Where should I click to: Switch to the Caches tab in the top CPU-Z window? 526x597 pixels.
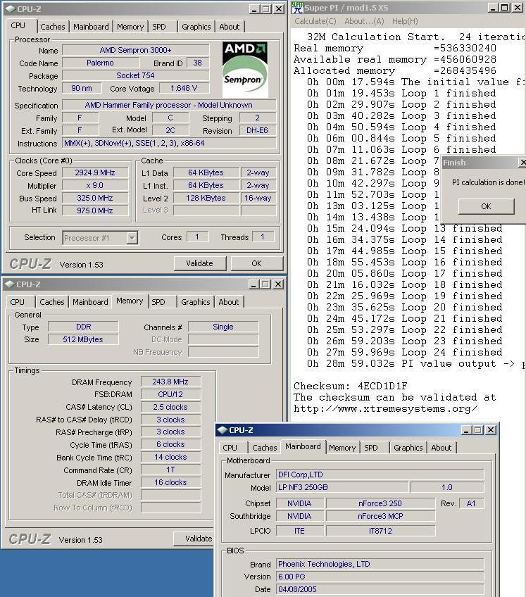point(53,27)
